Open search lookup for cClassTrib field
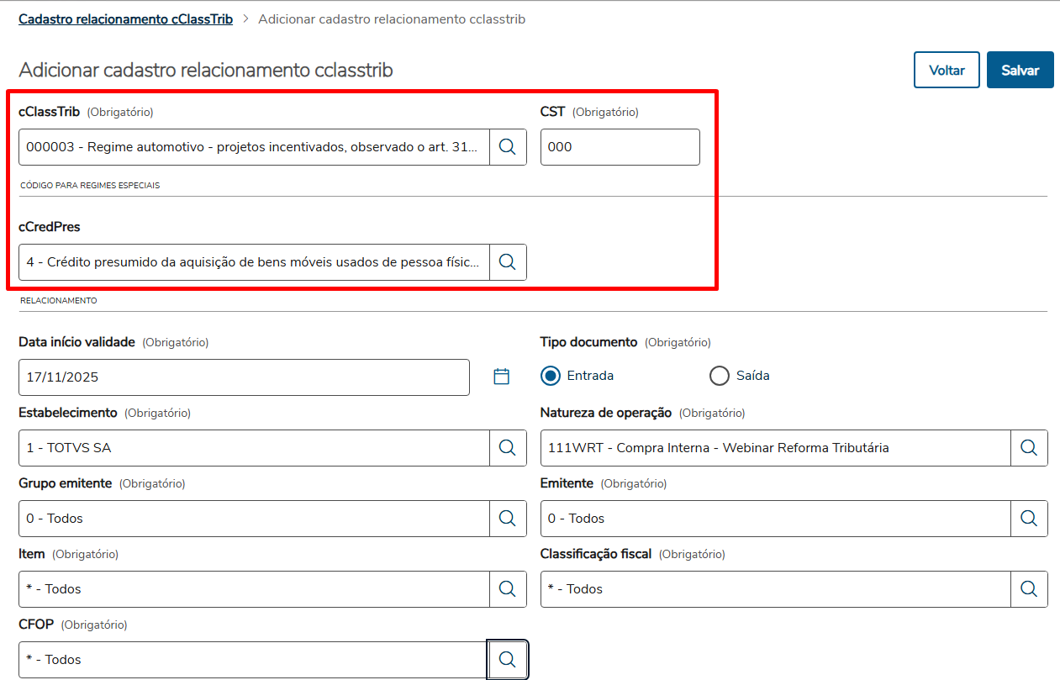The image size is (1060, 680). pos(508,147)
